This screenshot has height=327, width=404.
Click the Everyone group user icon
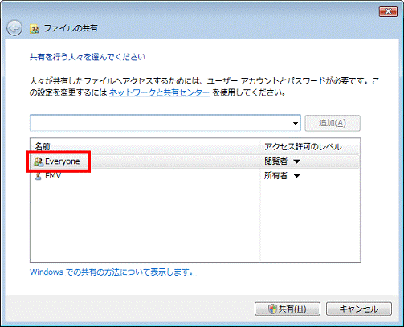point(39,161)
